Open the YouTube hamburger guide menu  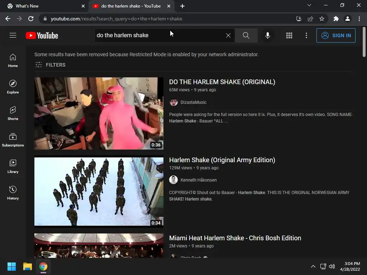click(x=13, y=35)
